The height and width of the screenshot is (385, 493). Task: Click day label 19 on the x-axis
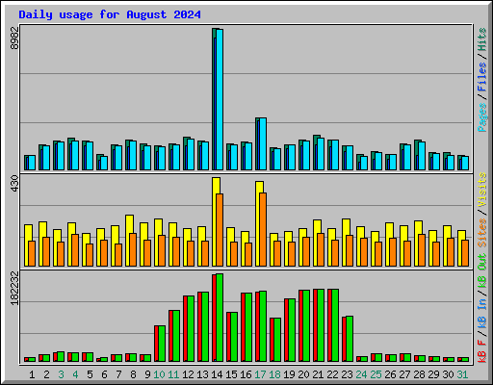(289, 374)
